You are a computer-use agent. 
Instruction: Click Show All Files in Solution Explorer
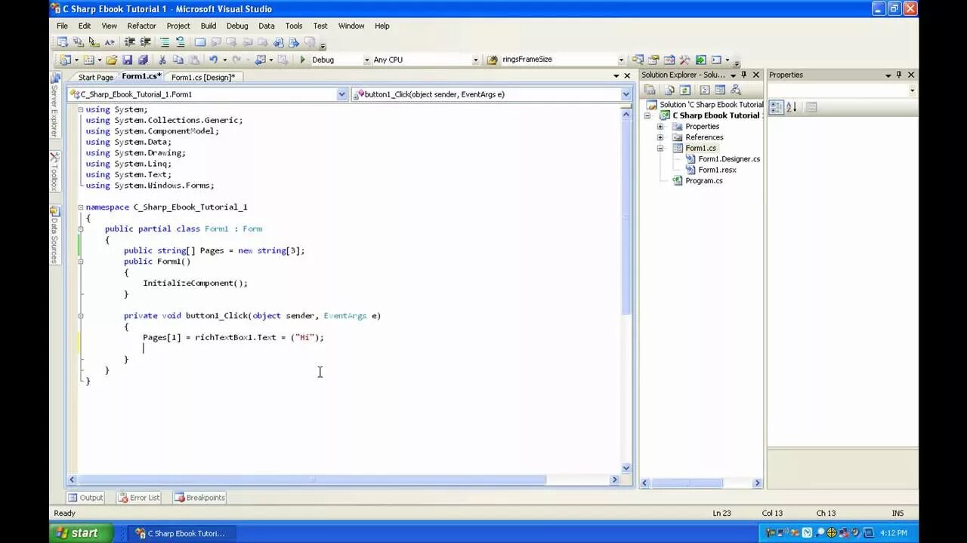pos(669,90)
